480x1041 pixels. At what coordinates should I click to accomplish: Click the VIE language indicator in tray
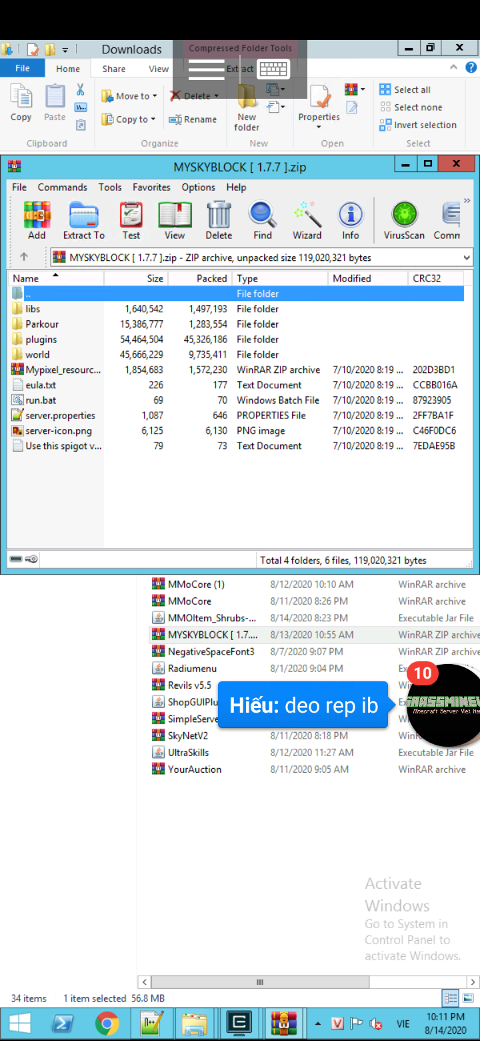pos(403,1024)
